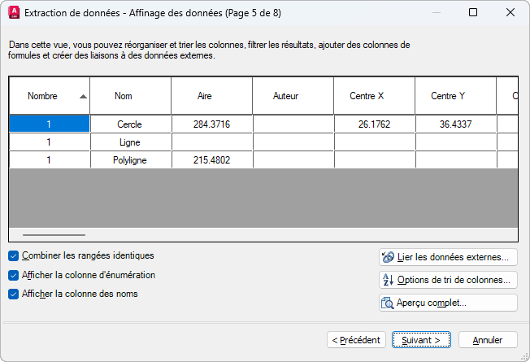Screen dimensions: 530x362
Task: Click the horizontal scrollbar thumb under table
Action: (x=54, y=234)
